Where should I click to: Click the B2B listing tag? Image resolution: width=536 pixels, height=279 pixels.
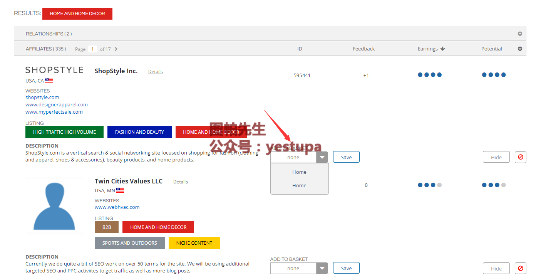(x=107, y=227)
